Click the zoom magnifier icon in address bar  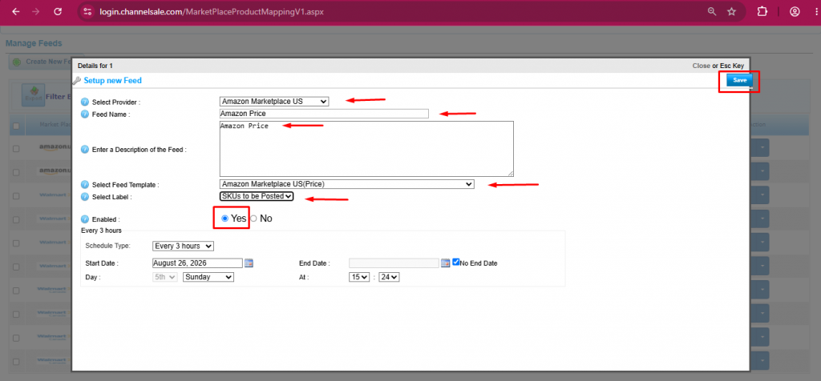tap(712, 11)
